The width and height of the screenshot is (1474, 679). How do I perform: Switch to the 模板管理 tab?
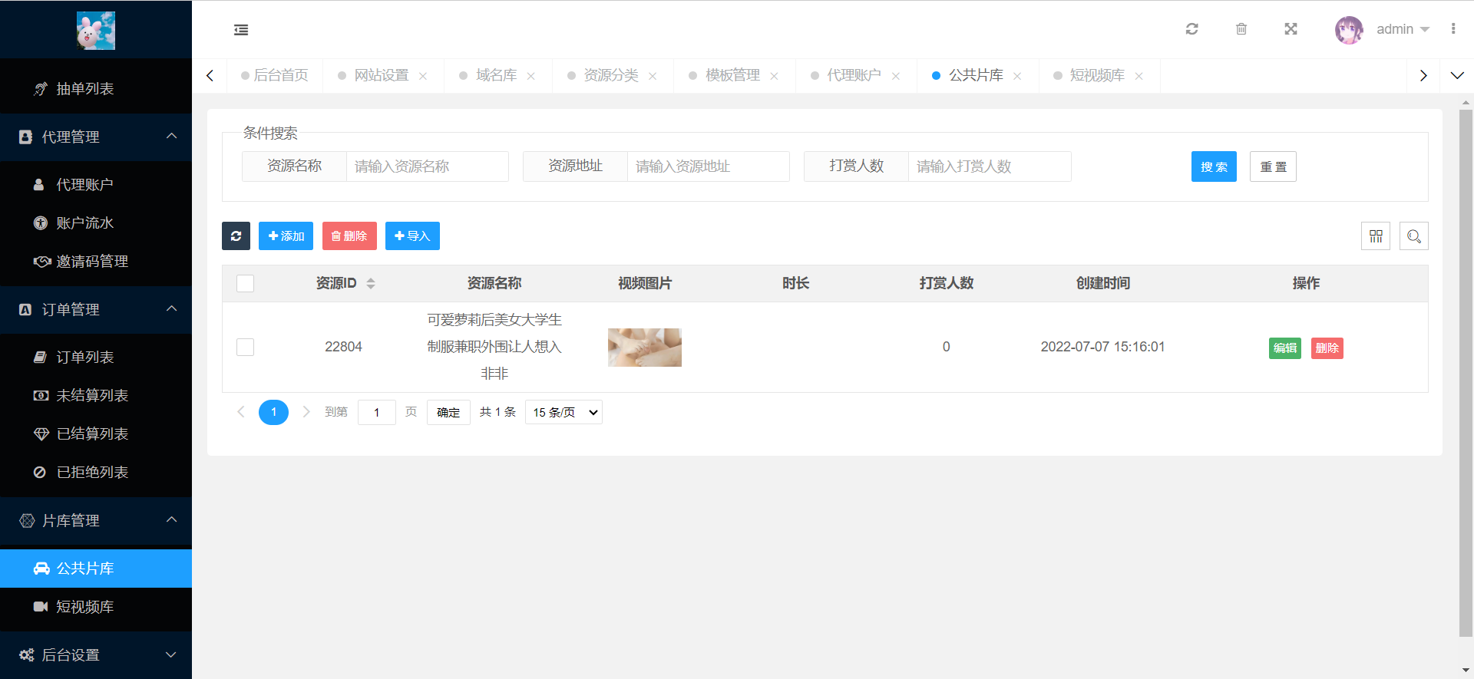pos(732,75)
